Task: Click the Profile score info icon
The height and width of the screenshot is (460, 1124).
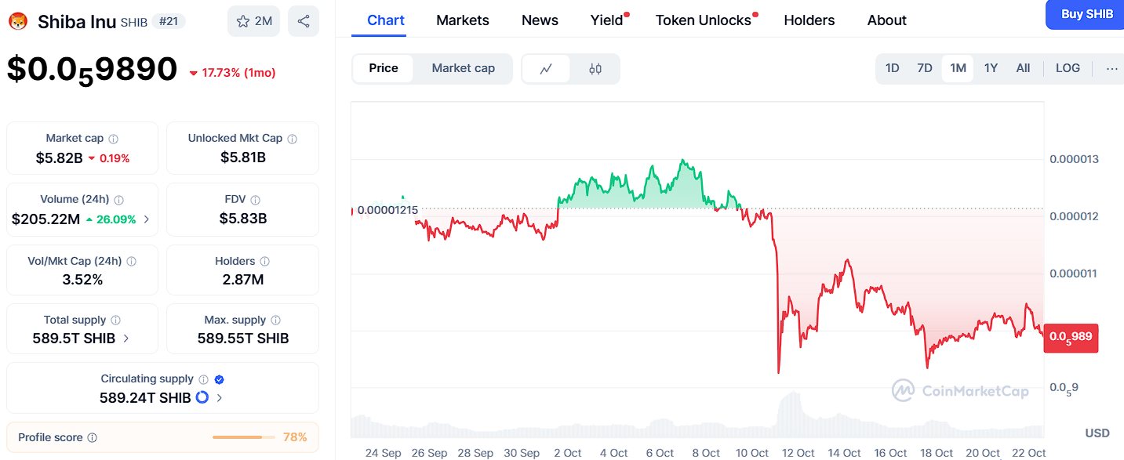Action: tap(93, 438)
